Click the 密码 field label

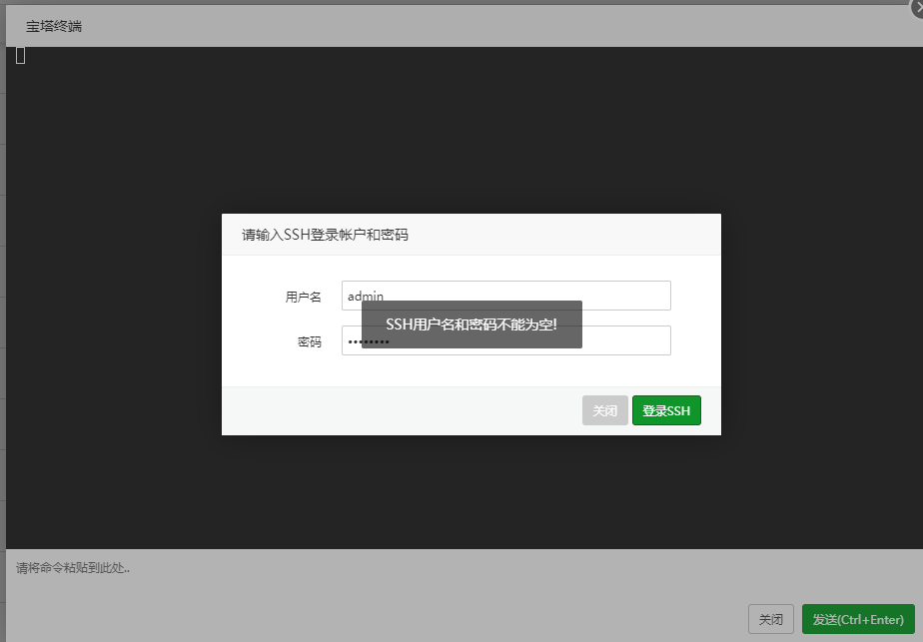[x=311, y=340]
